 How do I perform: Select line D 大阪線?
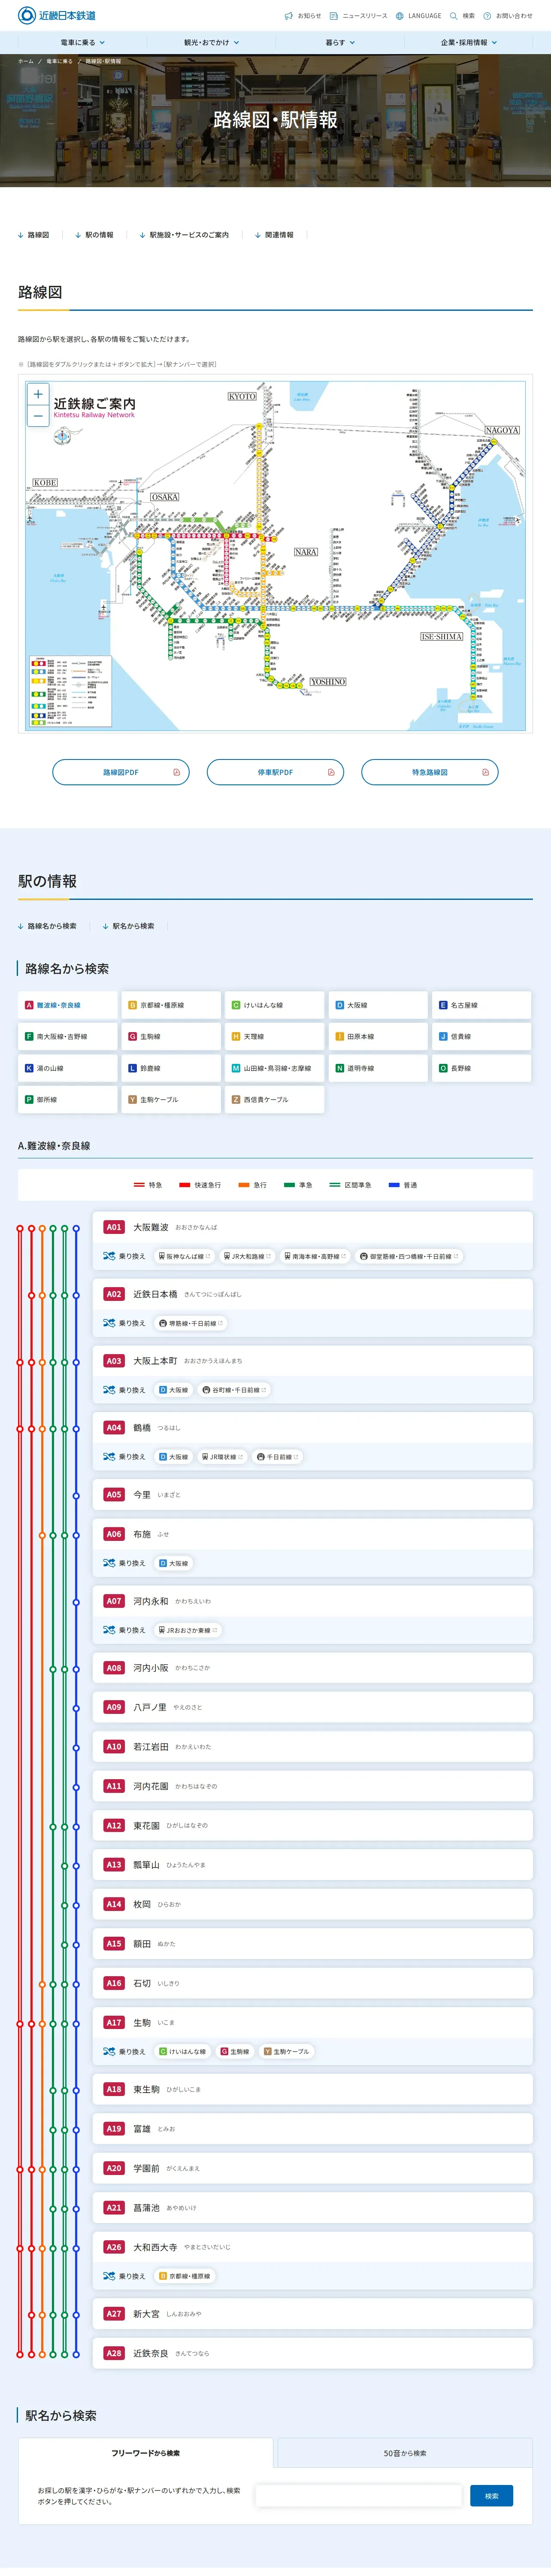tap(378, 1005)
